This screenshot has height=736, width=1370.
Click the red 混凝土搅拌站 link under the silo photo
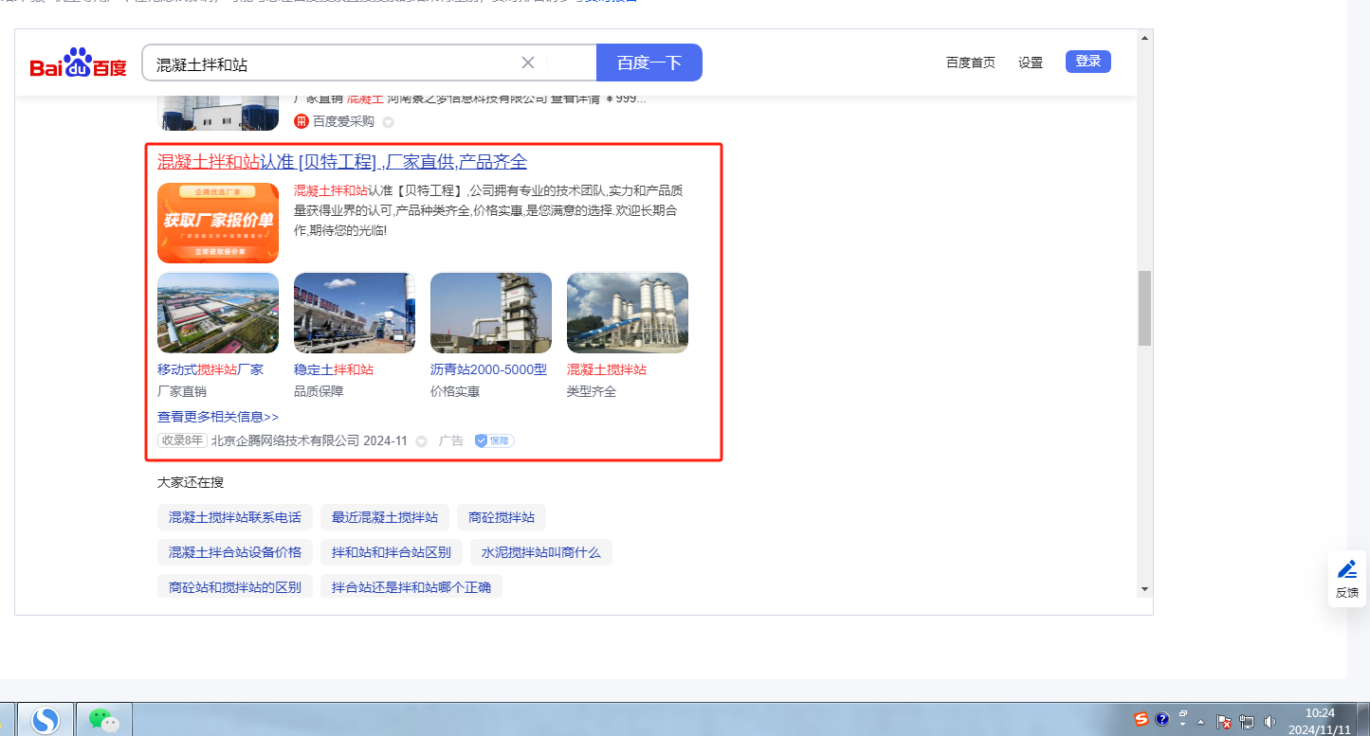point(607,369)
